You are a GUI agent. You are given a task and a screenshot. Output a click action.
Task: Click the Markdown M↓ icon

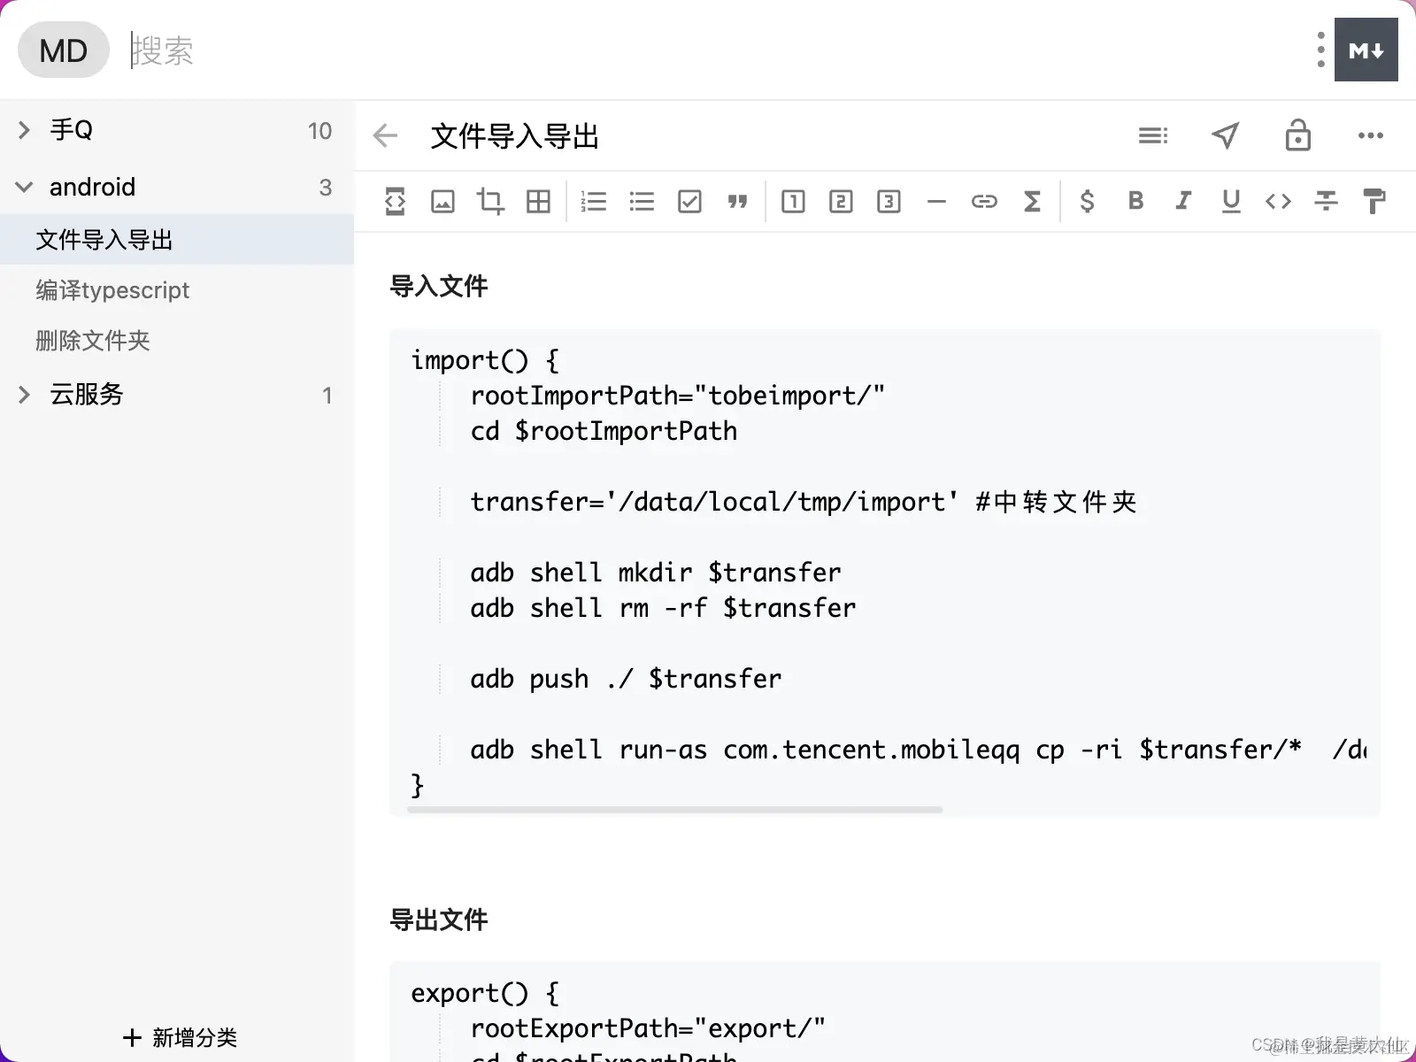(x=1366, y=50)
